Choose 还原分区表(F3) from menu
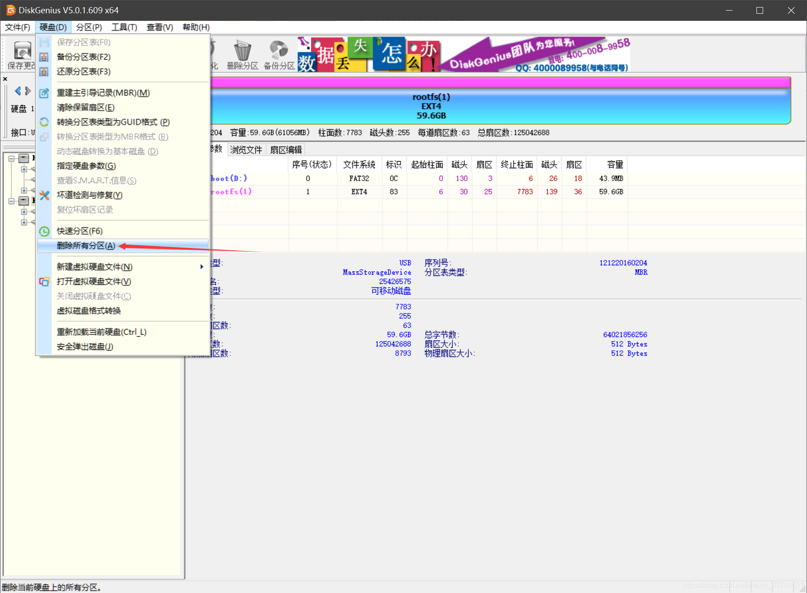The width and height of the screenshot is (807, 593). [123, 72]
